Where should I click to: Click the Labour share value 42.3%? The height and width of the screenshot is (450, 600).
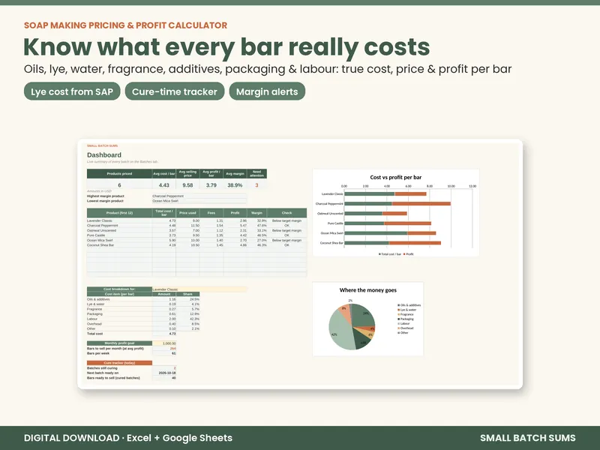188,319
